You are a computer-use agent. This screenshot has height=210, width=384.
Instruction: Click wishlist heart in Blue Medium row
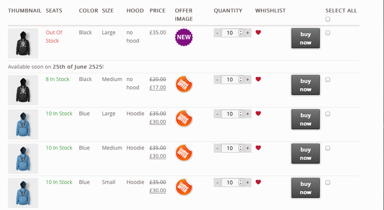[258, 148]
